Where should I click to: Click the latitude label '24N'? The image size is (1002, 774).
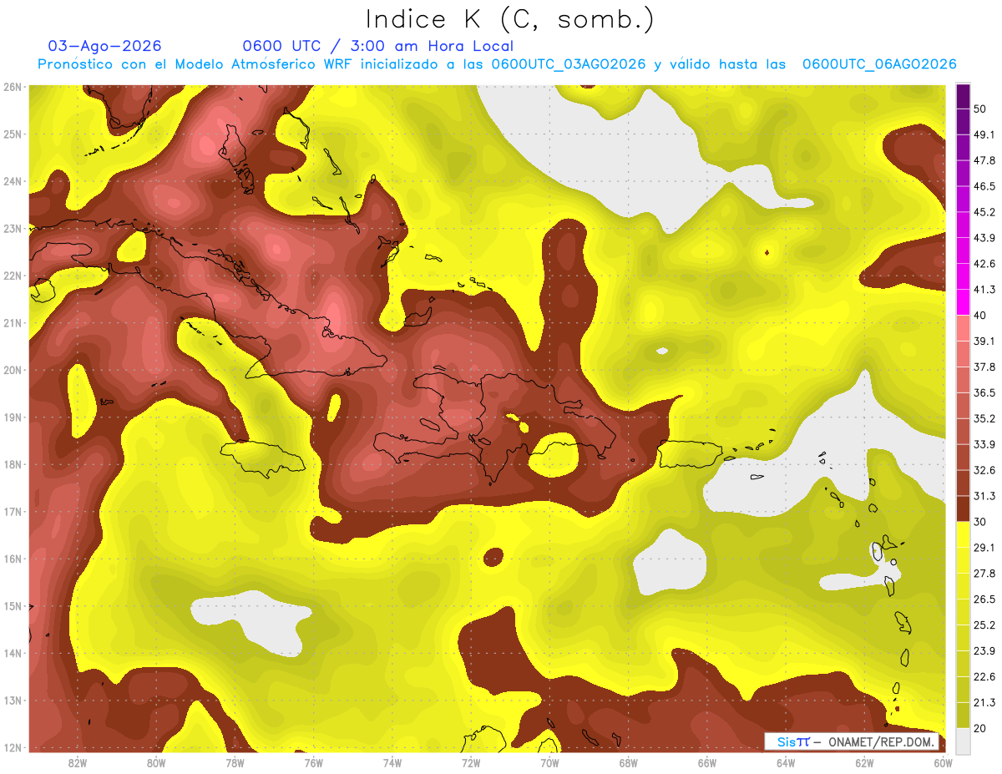(x=13, y=181)
